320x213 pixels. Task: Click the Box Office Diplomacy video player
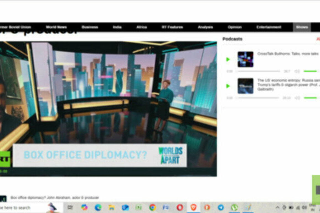point(108,109)
